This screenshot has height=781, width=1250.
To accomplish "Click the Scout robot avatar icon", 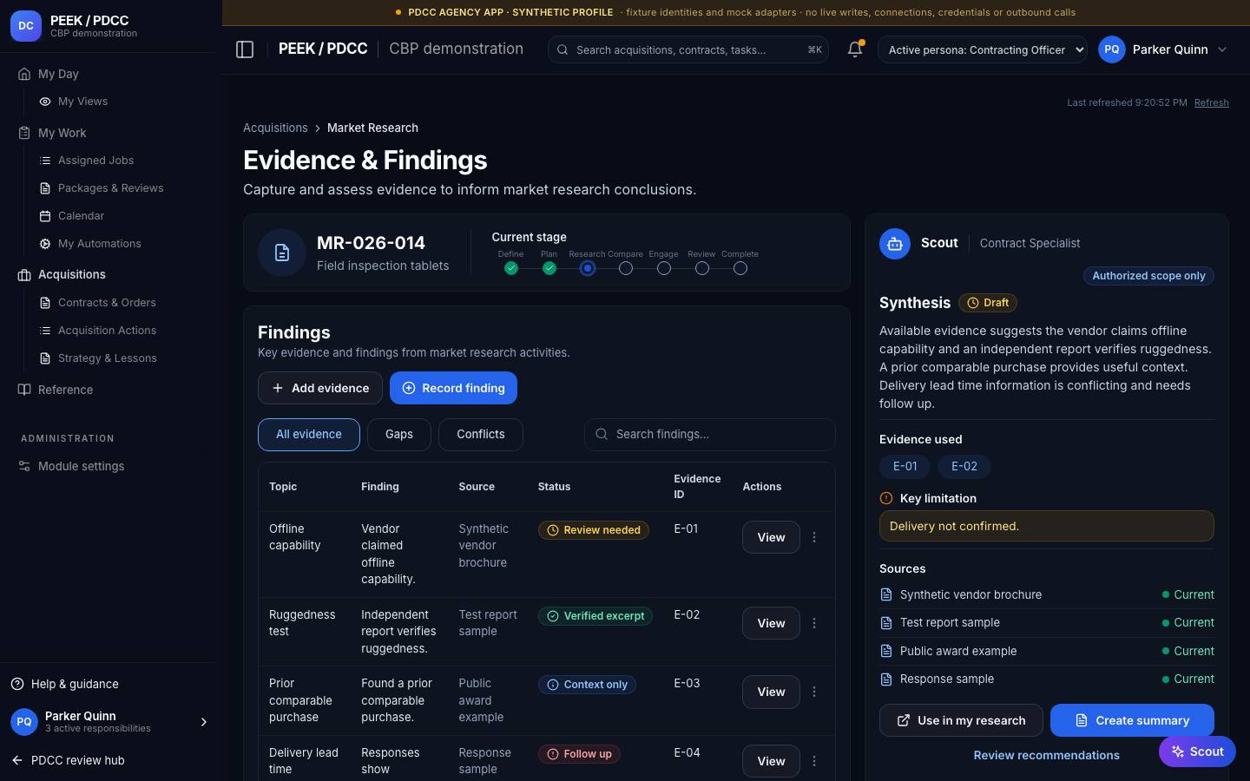I will [895, 244].
